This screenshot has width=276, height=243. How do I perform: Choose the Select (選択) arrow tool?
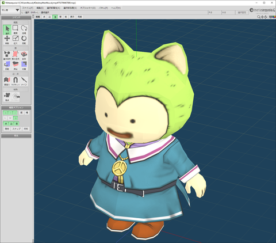tap(7, 30)
